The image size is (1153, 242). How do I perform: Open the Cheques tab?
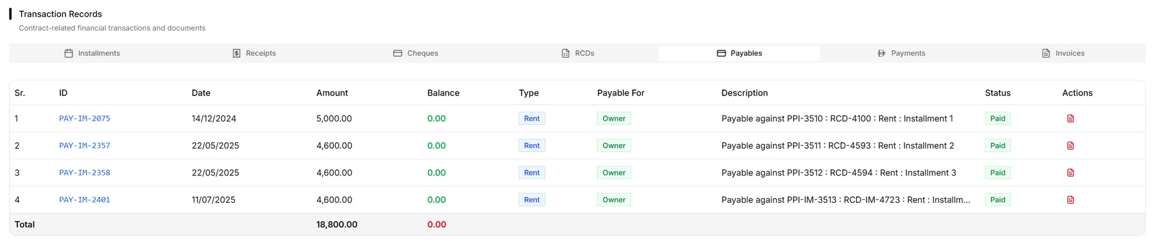tap(416, 53)
